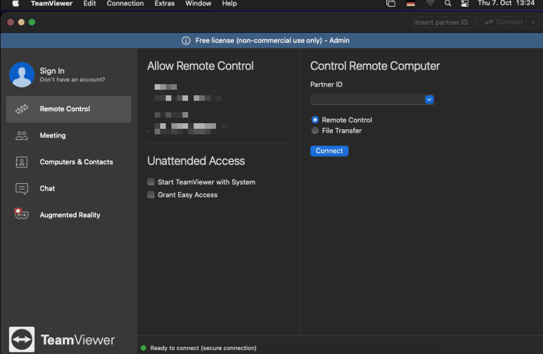This screenshot has width=543, height=354.
Task: Open the Help menu
Action: (229, 3)
